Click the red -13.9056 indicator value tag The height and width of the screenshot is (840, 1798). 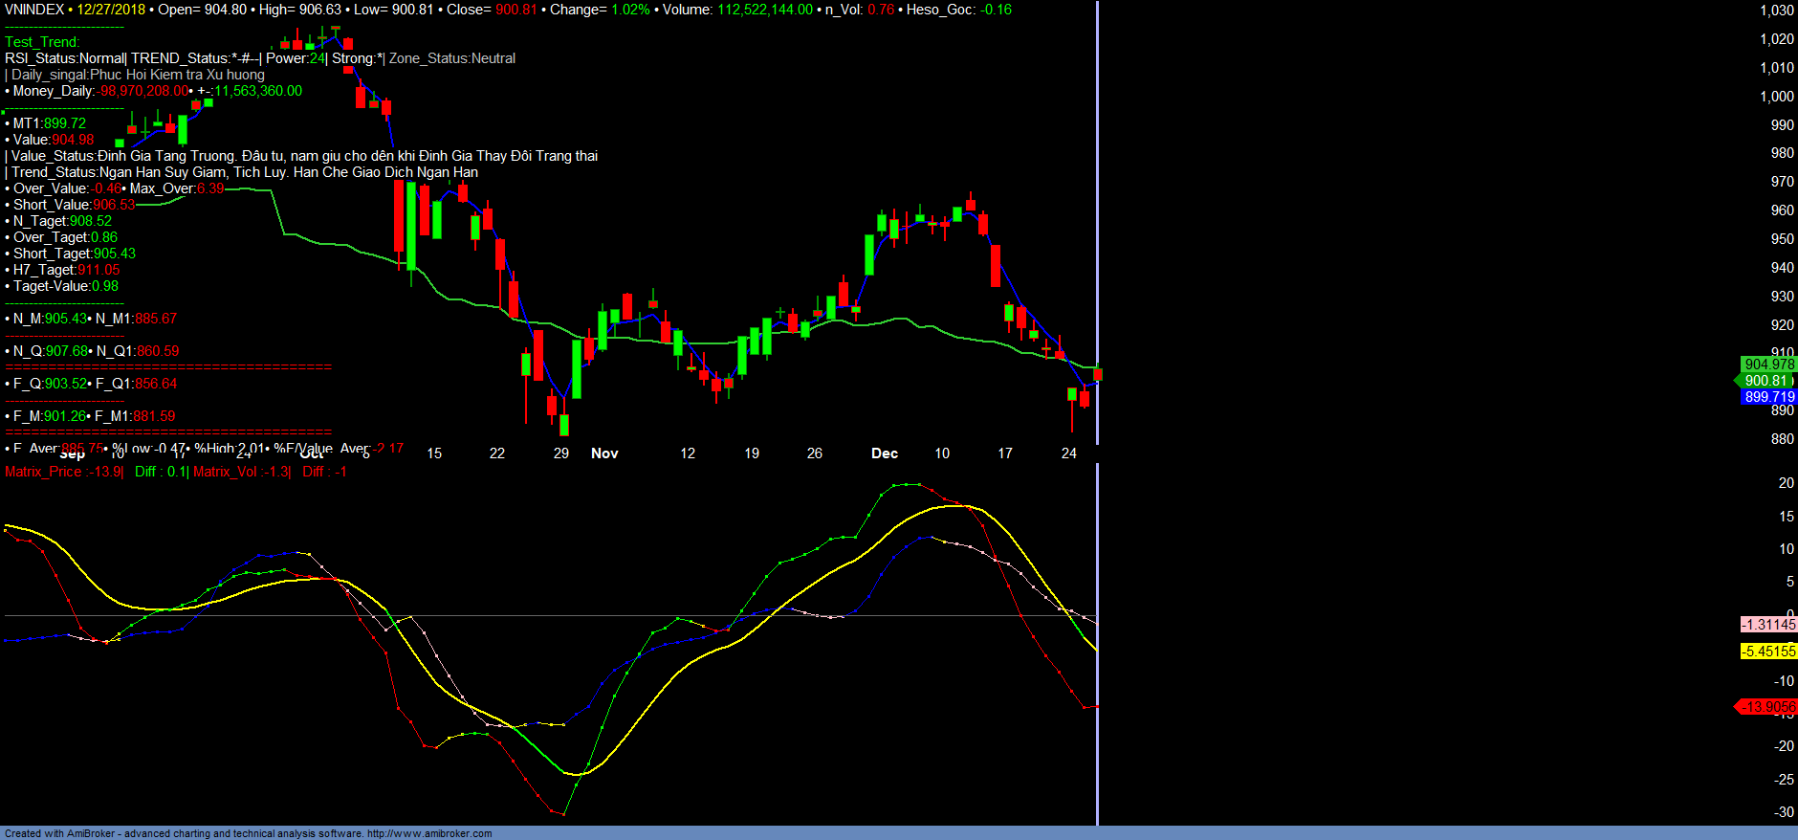coord(1767,707)
